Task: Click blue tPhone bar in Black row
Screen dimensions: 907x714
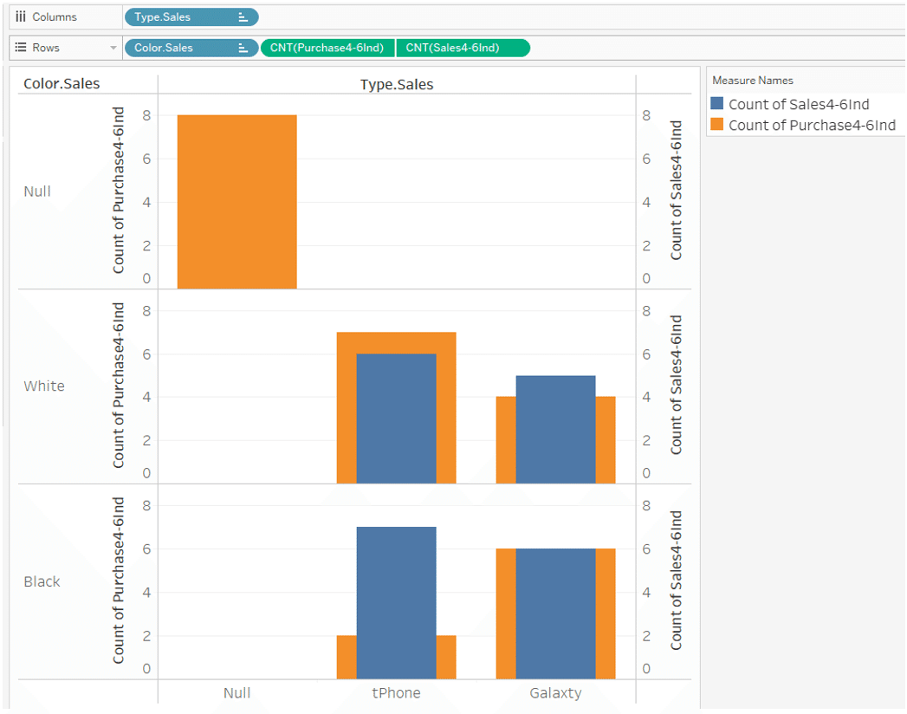Action: pyautogui.click(x=396, y=603)
